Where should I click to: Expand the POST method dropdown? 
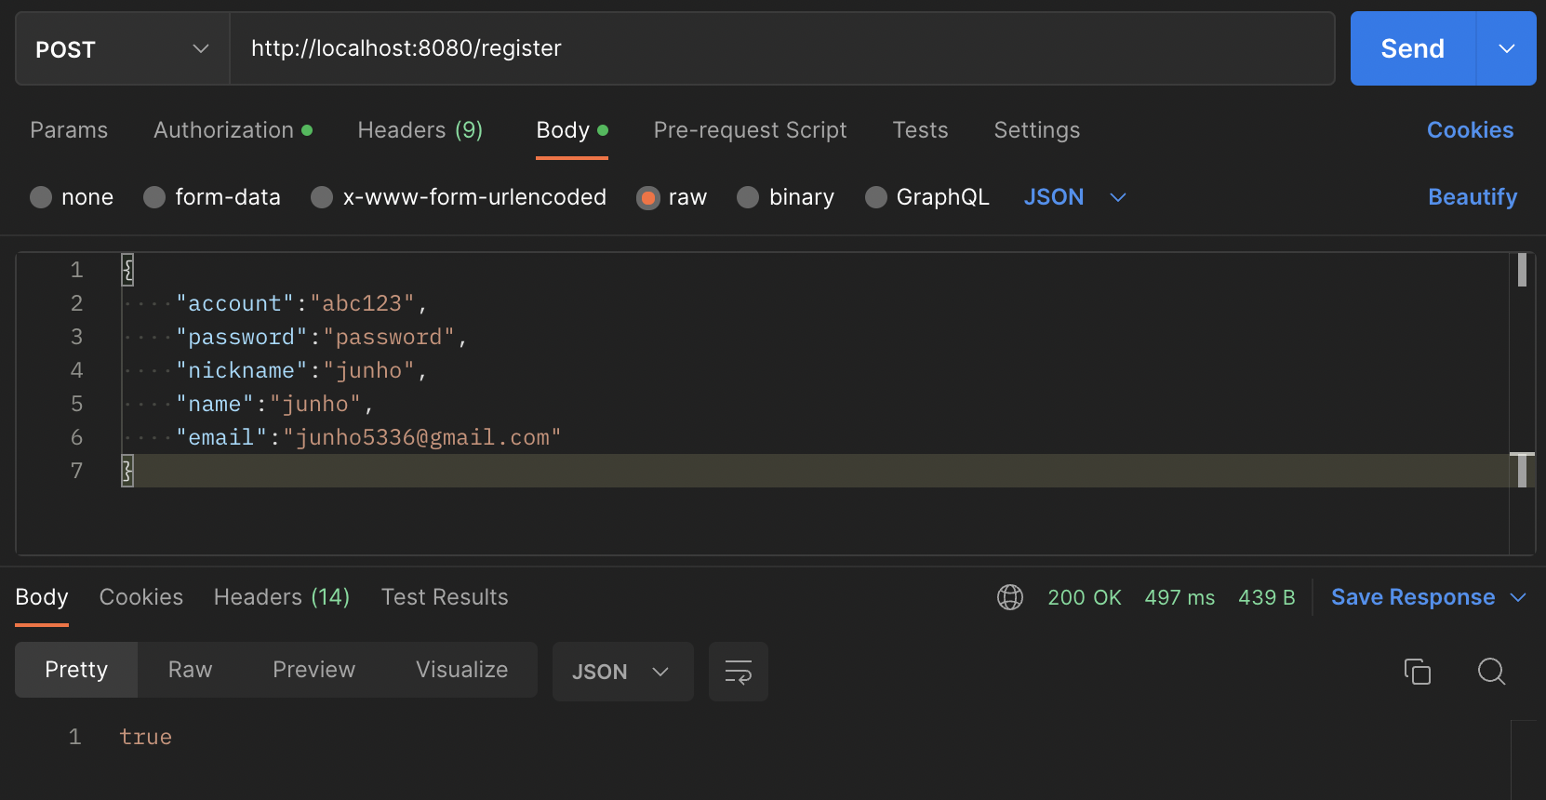[122, 49]
